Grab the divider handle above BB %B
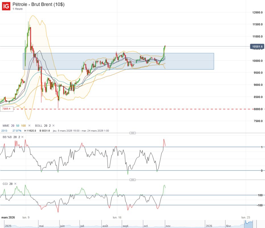The width and height of the screenshot is (265, 228). click(x=132, y=133)
